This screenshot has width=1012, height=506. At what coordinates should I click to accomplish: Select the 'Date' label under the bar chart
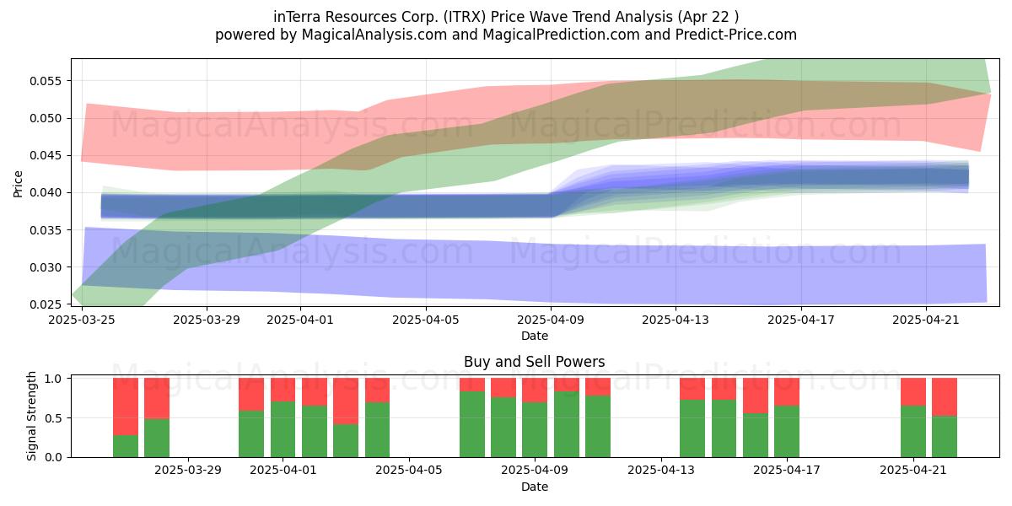(535, 487)
